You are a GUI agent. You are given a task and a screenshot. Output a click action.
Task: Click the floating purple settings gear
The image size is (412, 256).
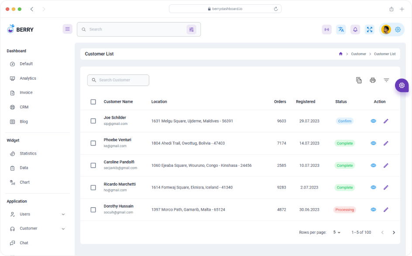point(402,85)
